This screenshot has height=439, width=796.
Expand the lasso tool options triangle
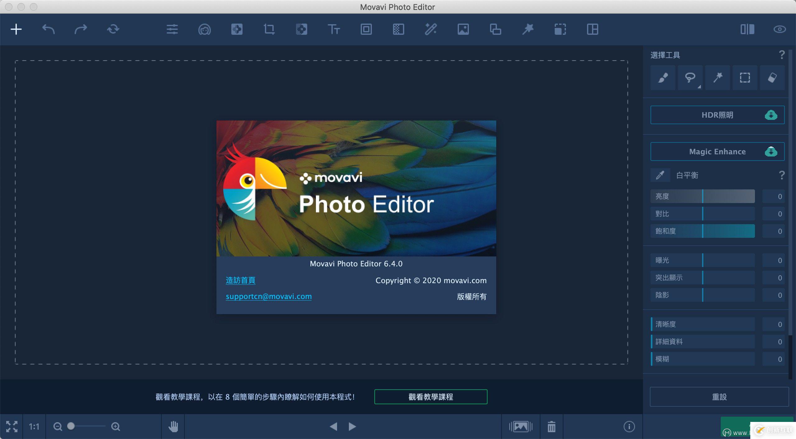click(699, 87)
